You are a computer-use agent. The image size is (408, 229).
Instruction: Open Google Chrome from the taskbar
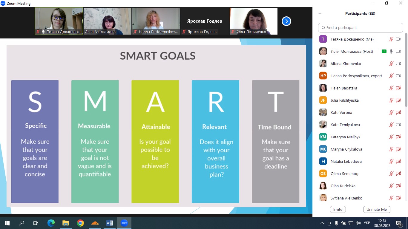point(80,223)
